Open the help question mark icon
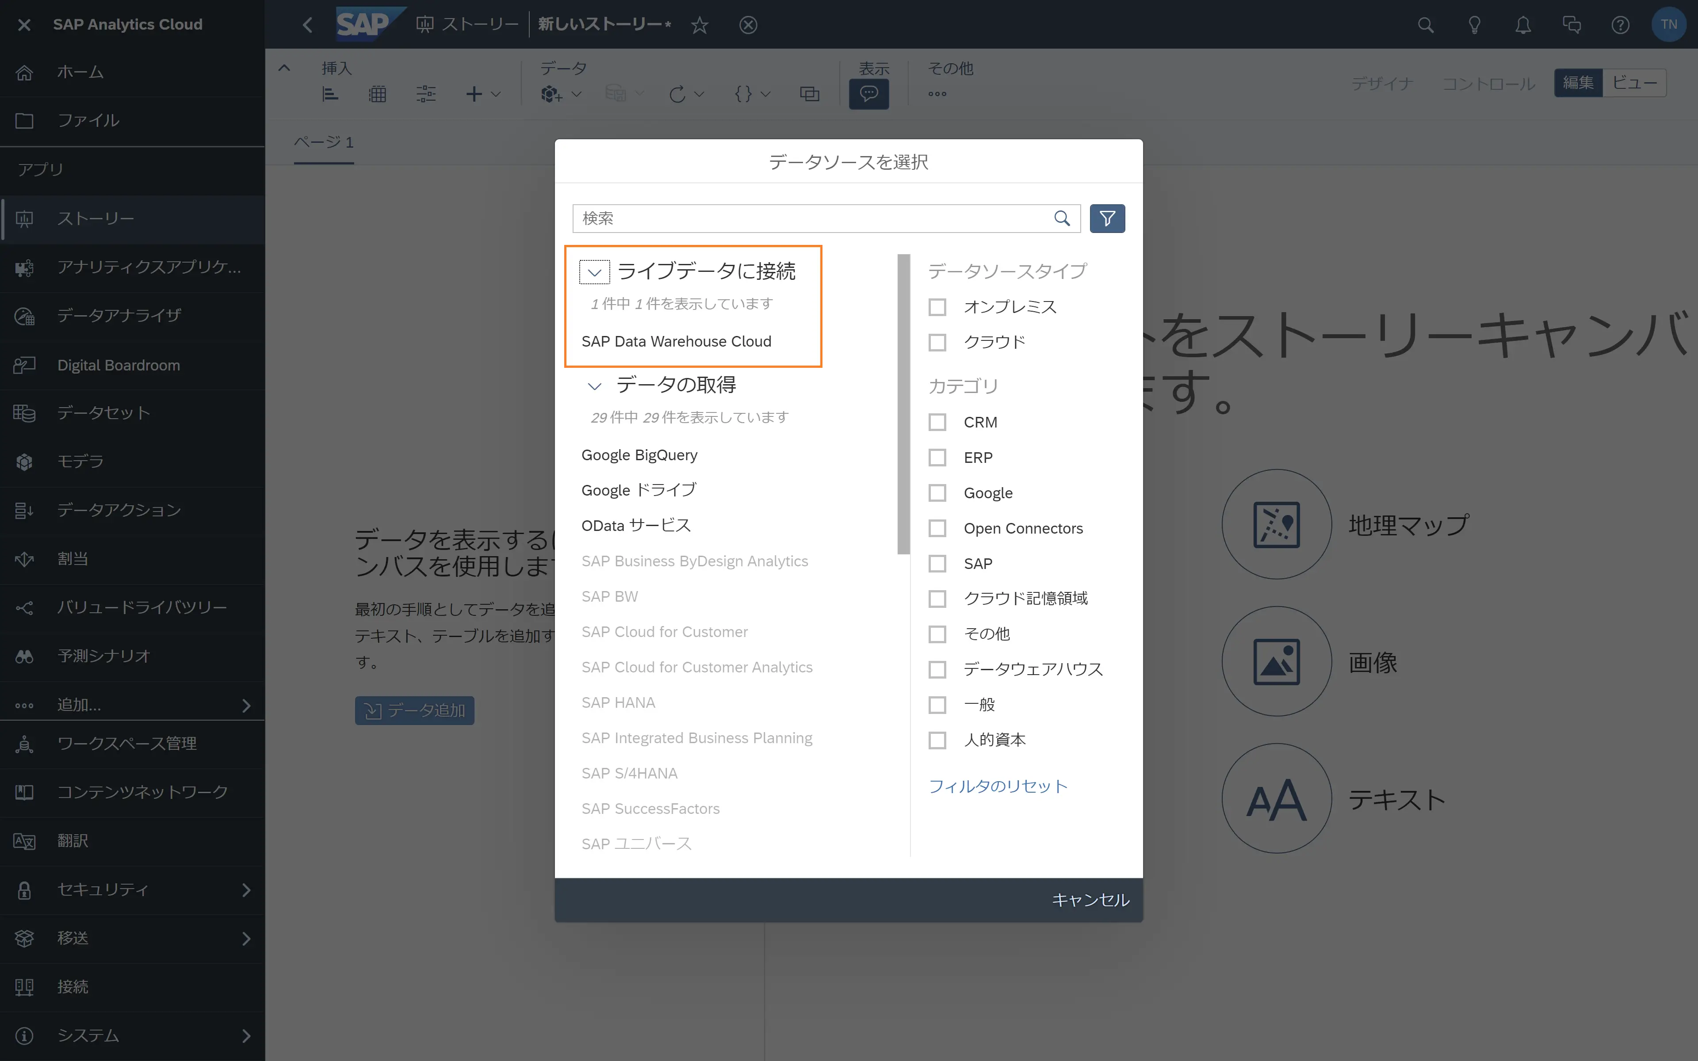Image resolution: width=1698 pixels, height=1061 pixels. pyautogui.click(x=1620, y=25)
